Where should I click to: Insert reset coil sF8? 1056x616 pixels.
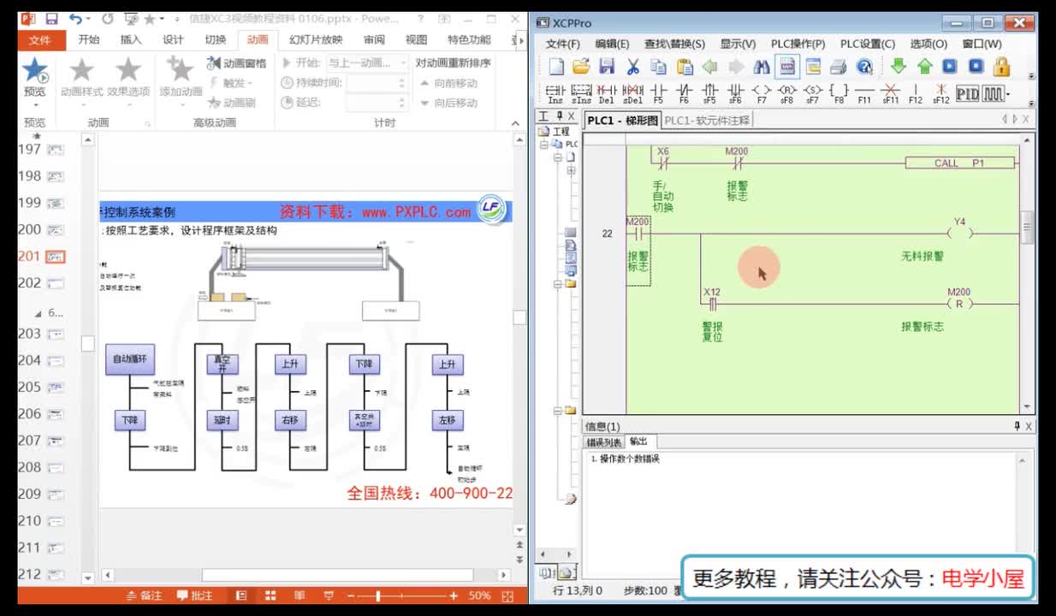tap(787, 93)
